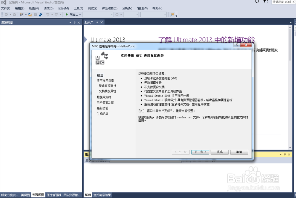The height and width of the screenshot is (198, 296).
Task: Select 应用程序类型 in wizard sidebar
Action: 105,81
